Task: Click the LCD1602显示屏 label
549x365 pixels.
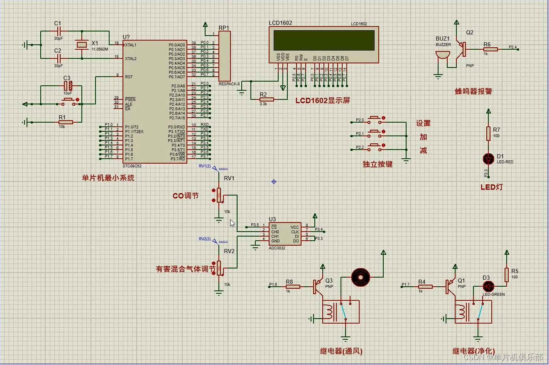Action: click(323, 101)
